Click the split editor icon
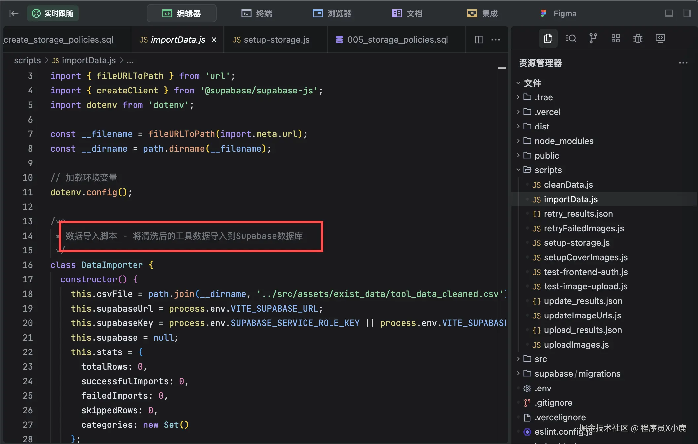This screenshot has height=444, width=698. [x=478, y=40]
